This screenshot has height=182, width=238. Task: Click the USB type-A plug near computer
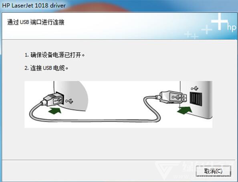click(172, 97)
